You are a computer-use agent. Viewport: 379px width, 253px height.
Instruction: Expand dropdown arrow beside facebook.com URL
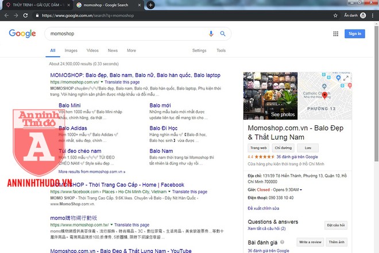point(169,191)
